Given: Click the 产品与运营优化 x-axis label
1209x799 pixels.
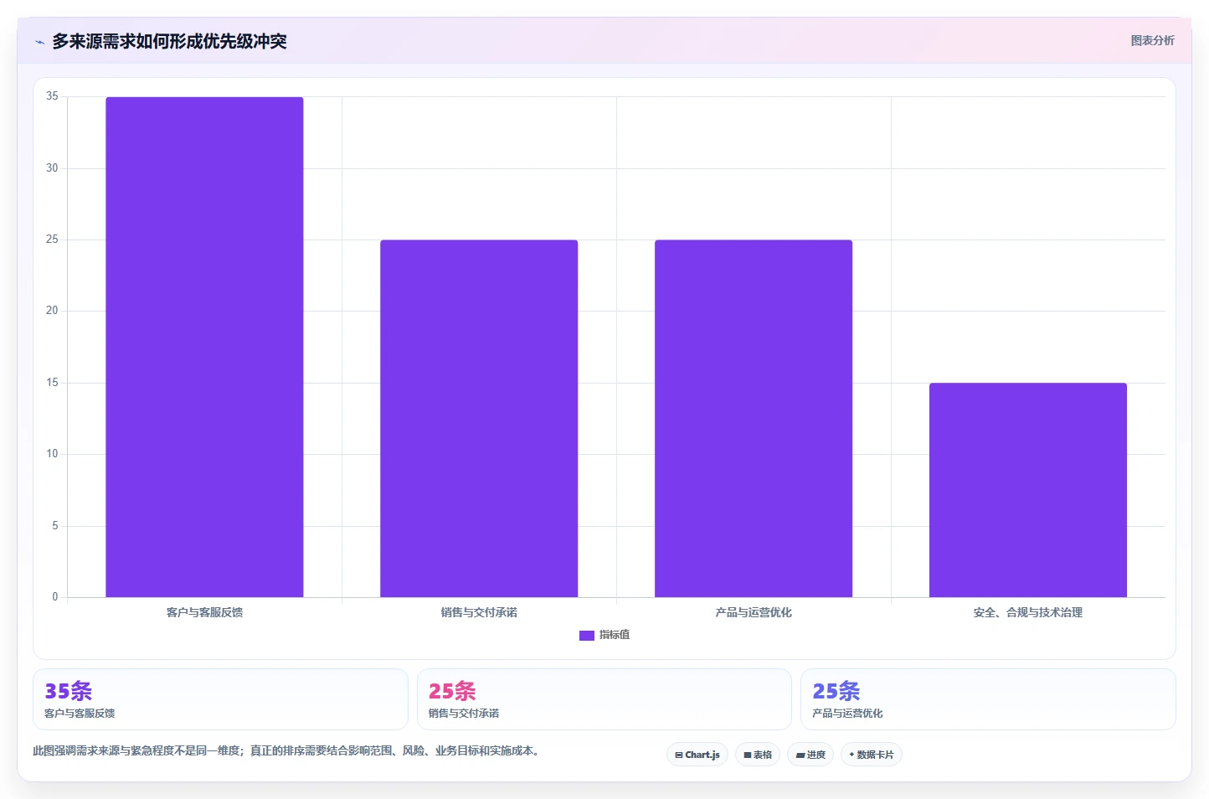Looking at the screenshot, I should (754, 612).
